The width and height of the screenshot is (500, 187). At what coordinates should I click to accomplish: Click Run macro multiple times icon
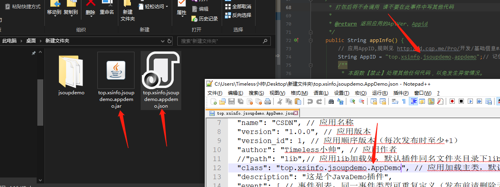479,101
